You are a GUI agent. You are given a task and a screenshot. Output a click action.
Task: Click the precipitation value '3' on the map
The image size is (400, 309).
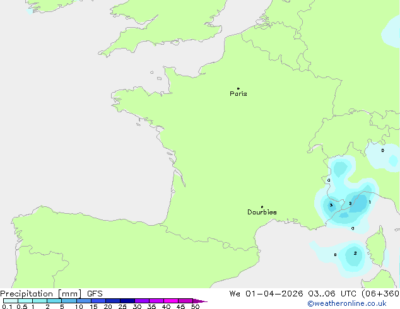point(331,205)
